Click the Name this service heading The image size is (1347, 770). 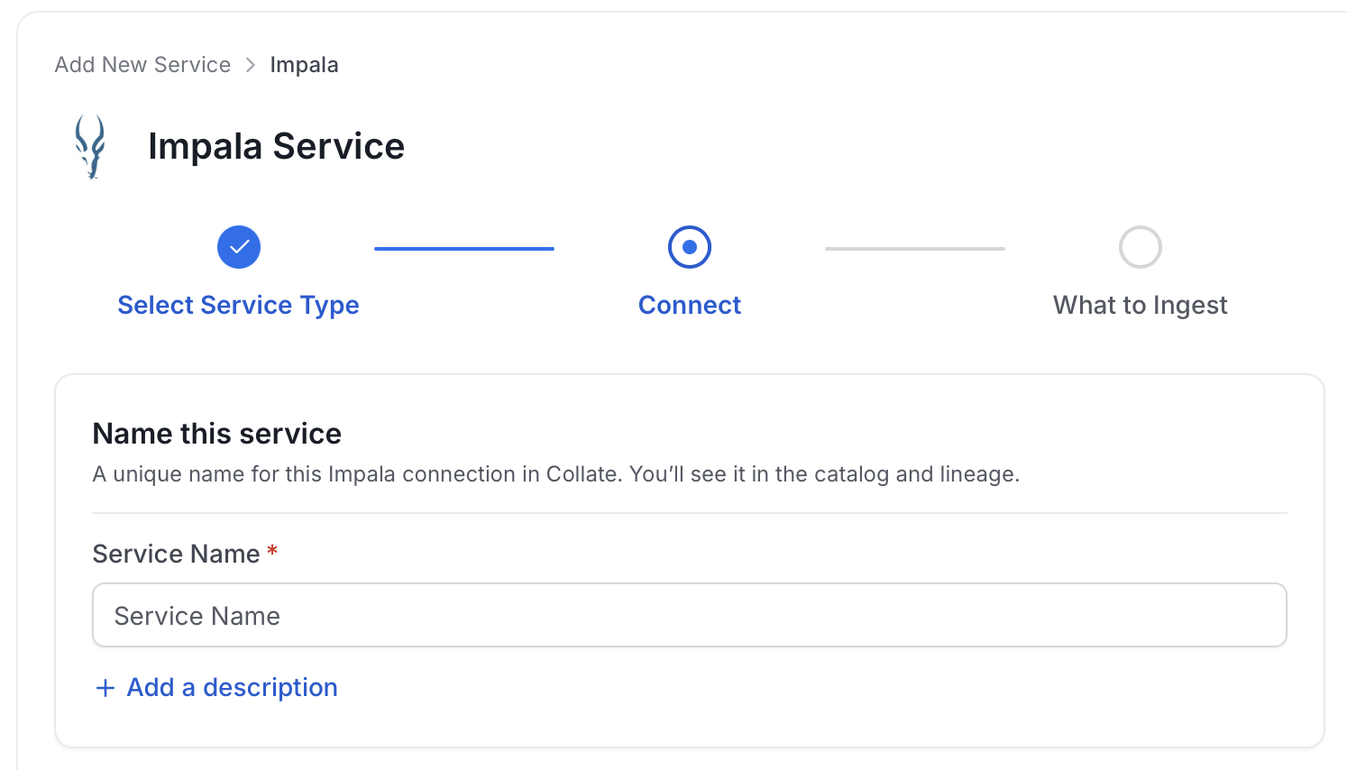coord(217,434)
